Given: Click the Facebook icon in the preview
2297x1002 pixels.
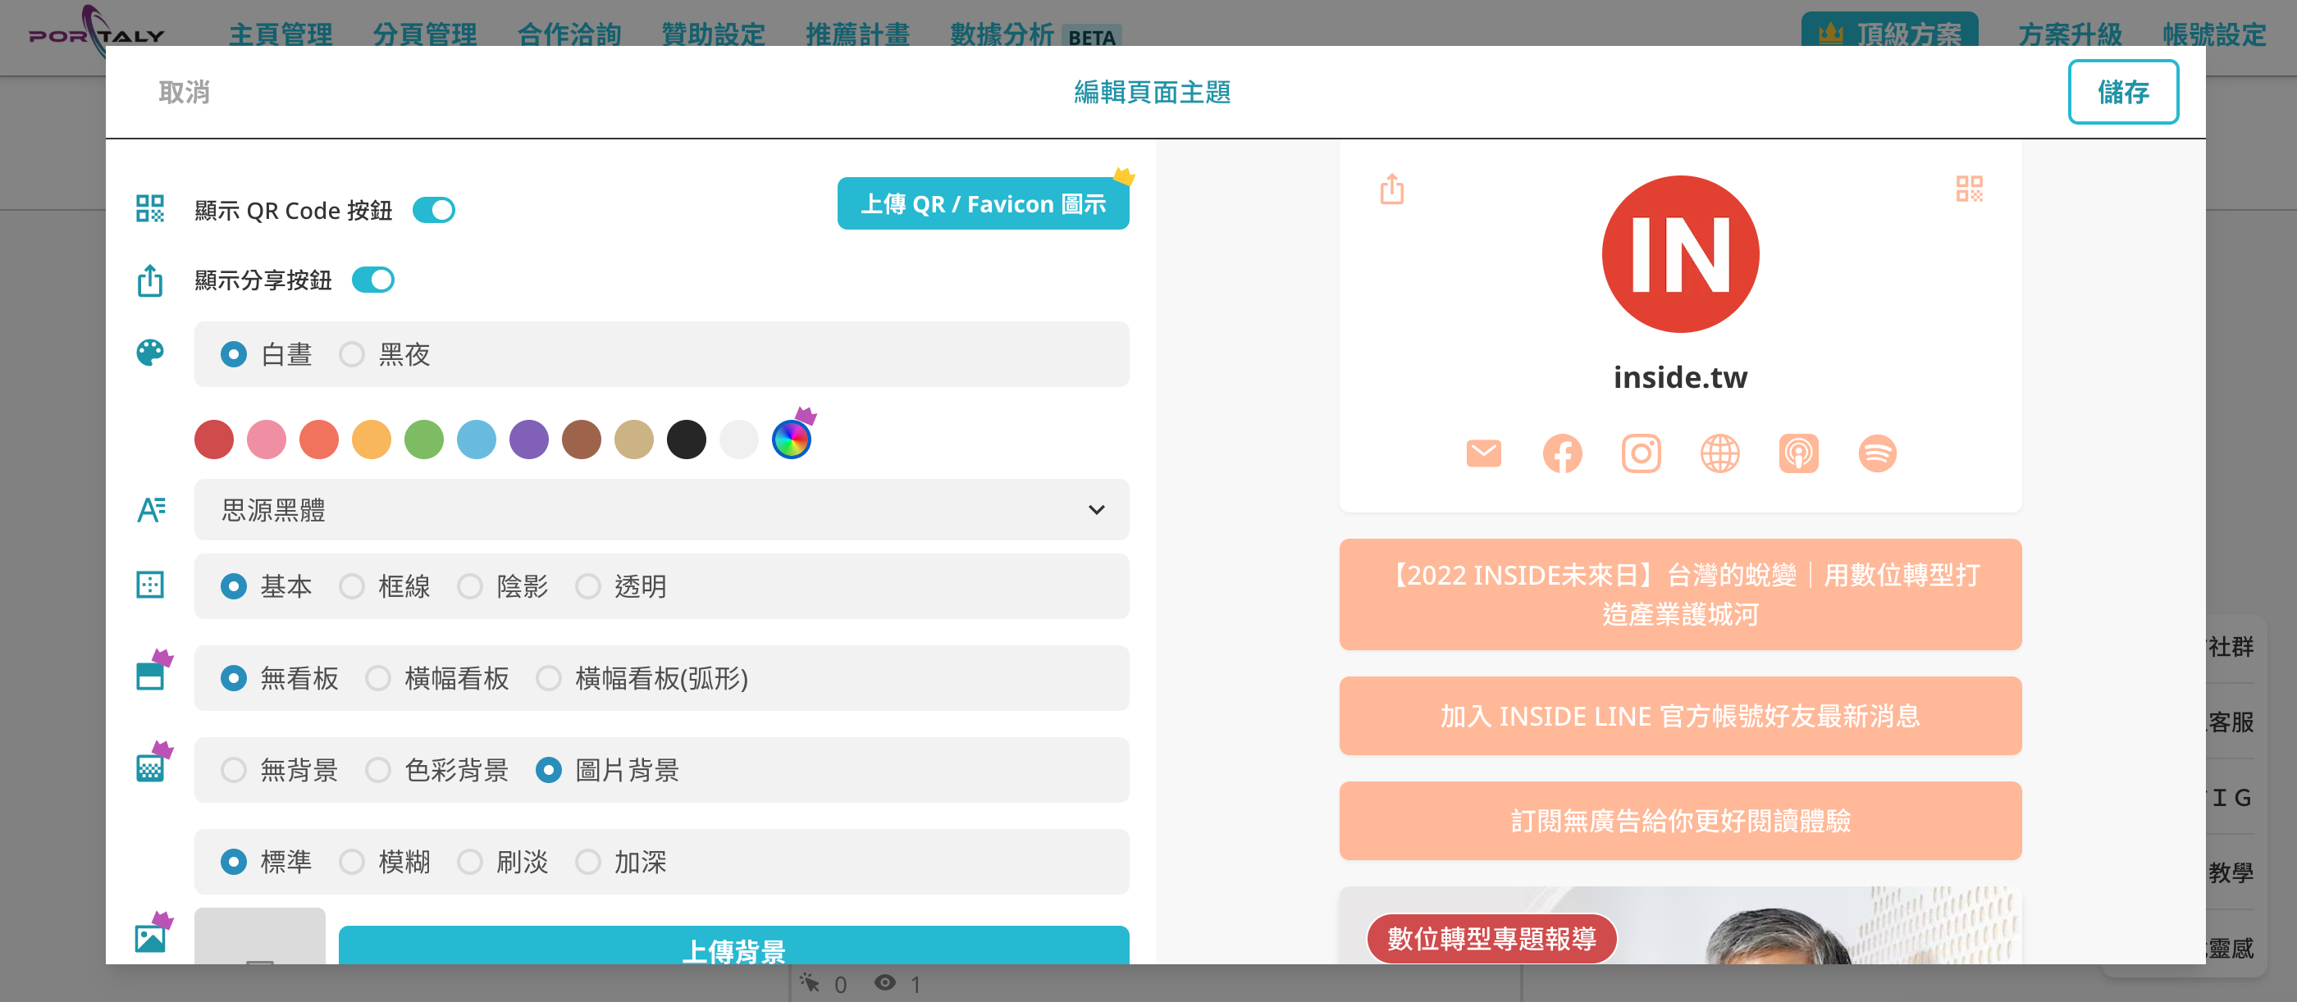Looking at the screenshot, I should click(x=1562, y=453).
